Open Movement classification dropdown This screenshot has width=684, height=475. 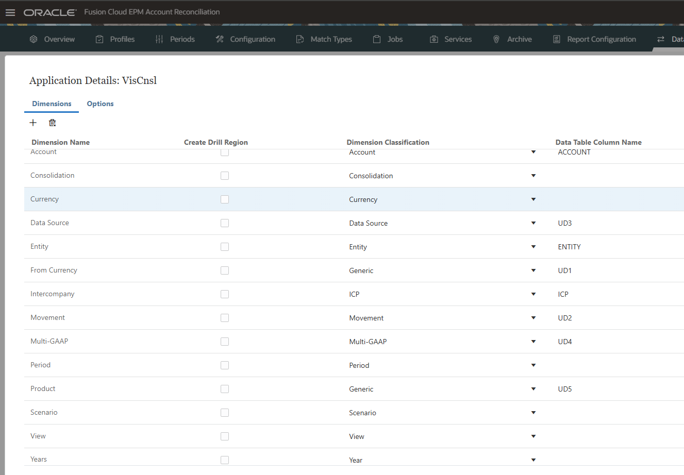533,318
